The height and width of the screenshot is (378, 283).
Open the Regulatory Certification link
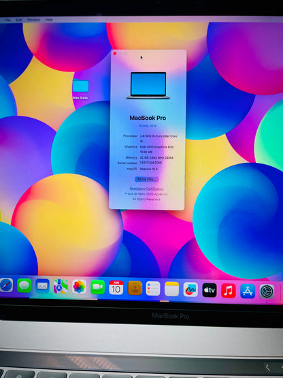coord(146,189)
